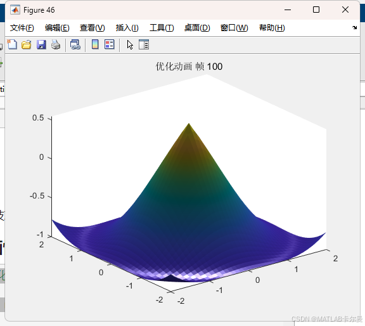Click the MATLAB logo in title bar
Screen dimensions: 365x326
15,10
